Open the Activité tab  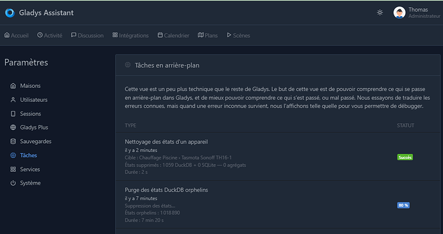[x=49, y=35]
